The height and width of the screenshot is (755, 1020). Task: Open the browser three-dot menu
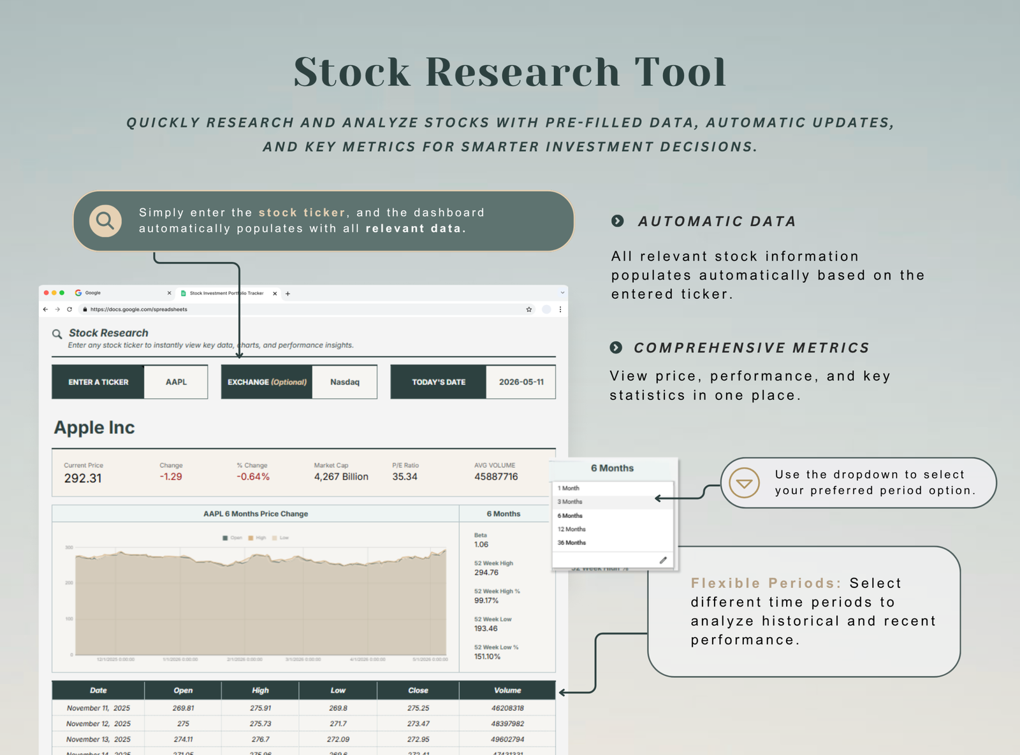(x=560, y=310)
